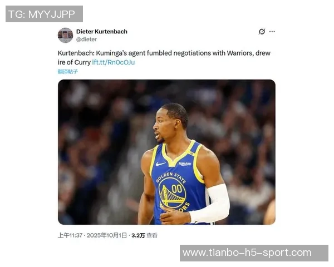
Task: Click the Golden State bridge logo
Action: pos(172,192)
